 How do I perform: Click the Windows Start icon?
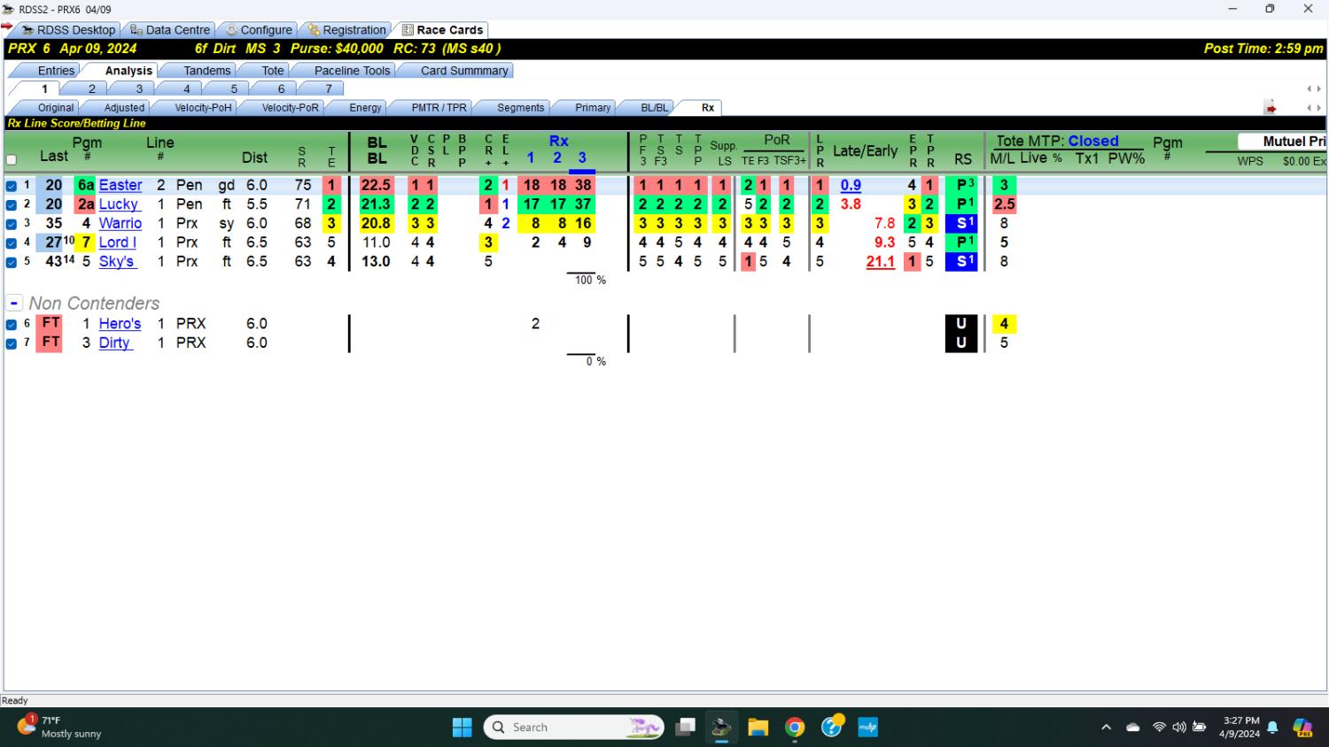point(462,728)
